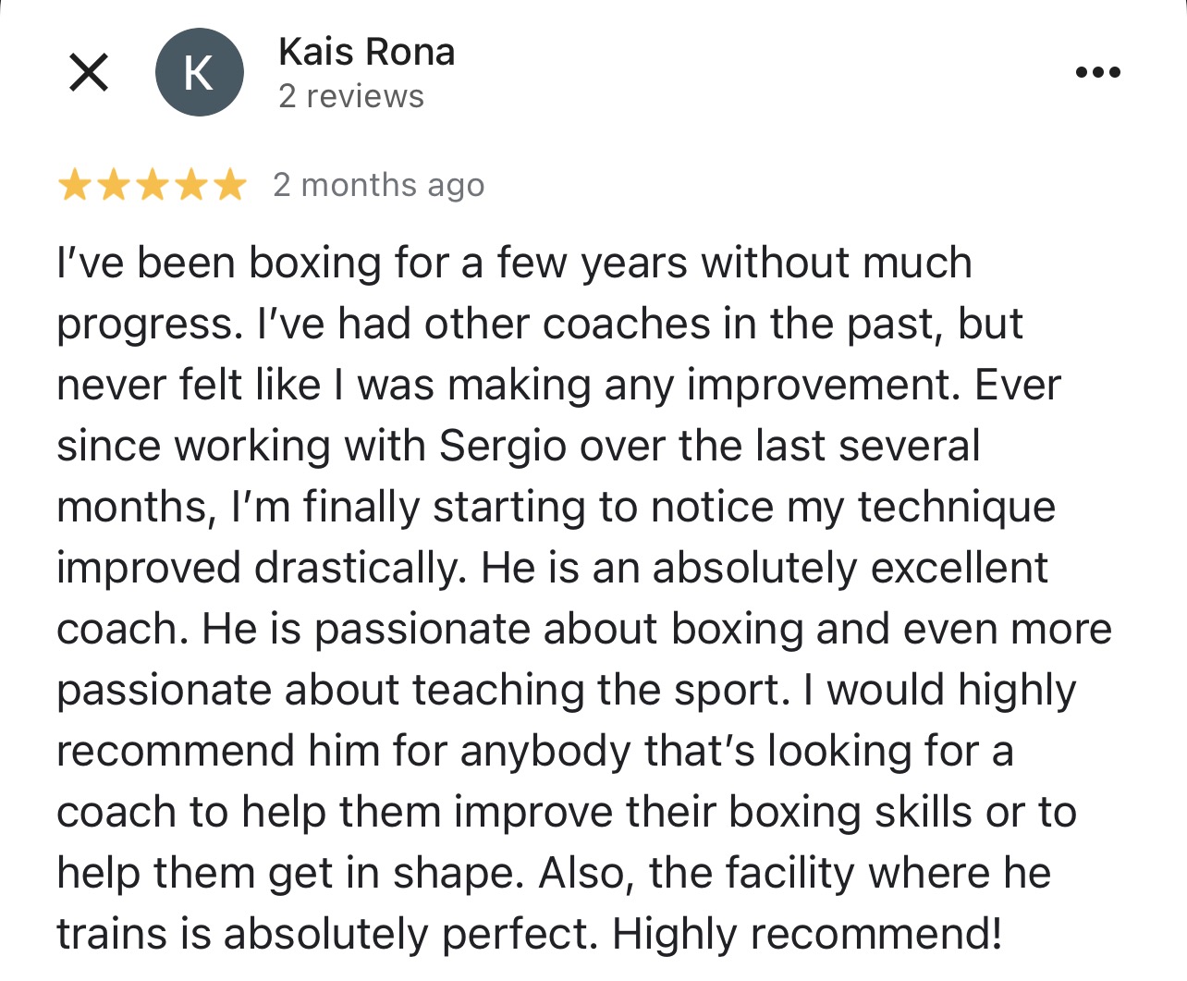The image size is (1187, 981).
Task: Click the second star in the rating
Action: click(x=113, y=186)
